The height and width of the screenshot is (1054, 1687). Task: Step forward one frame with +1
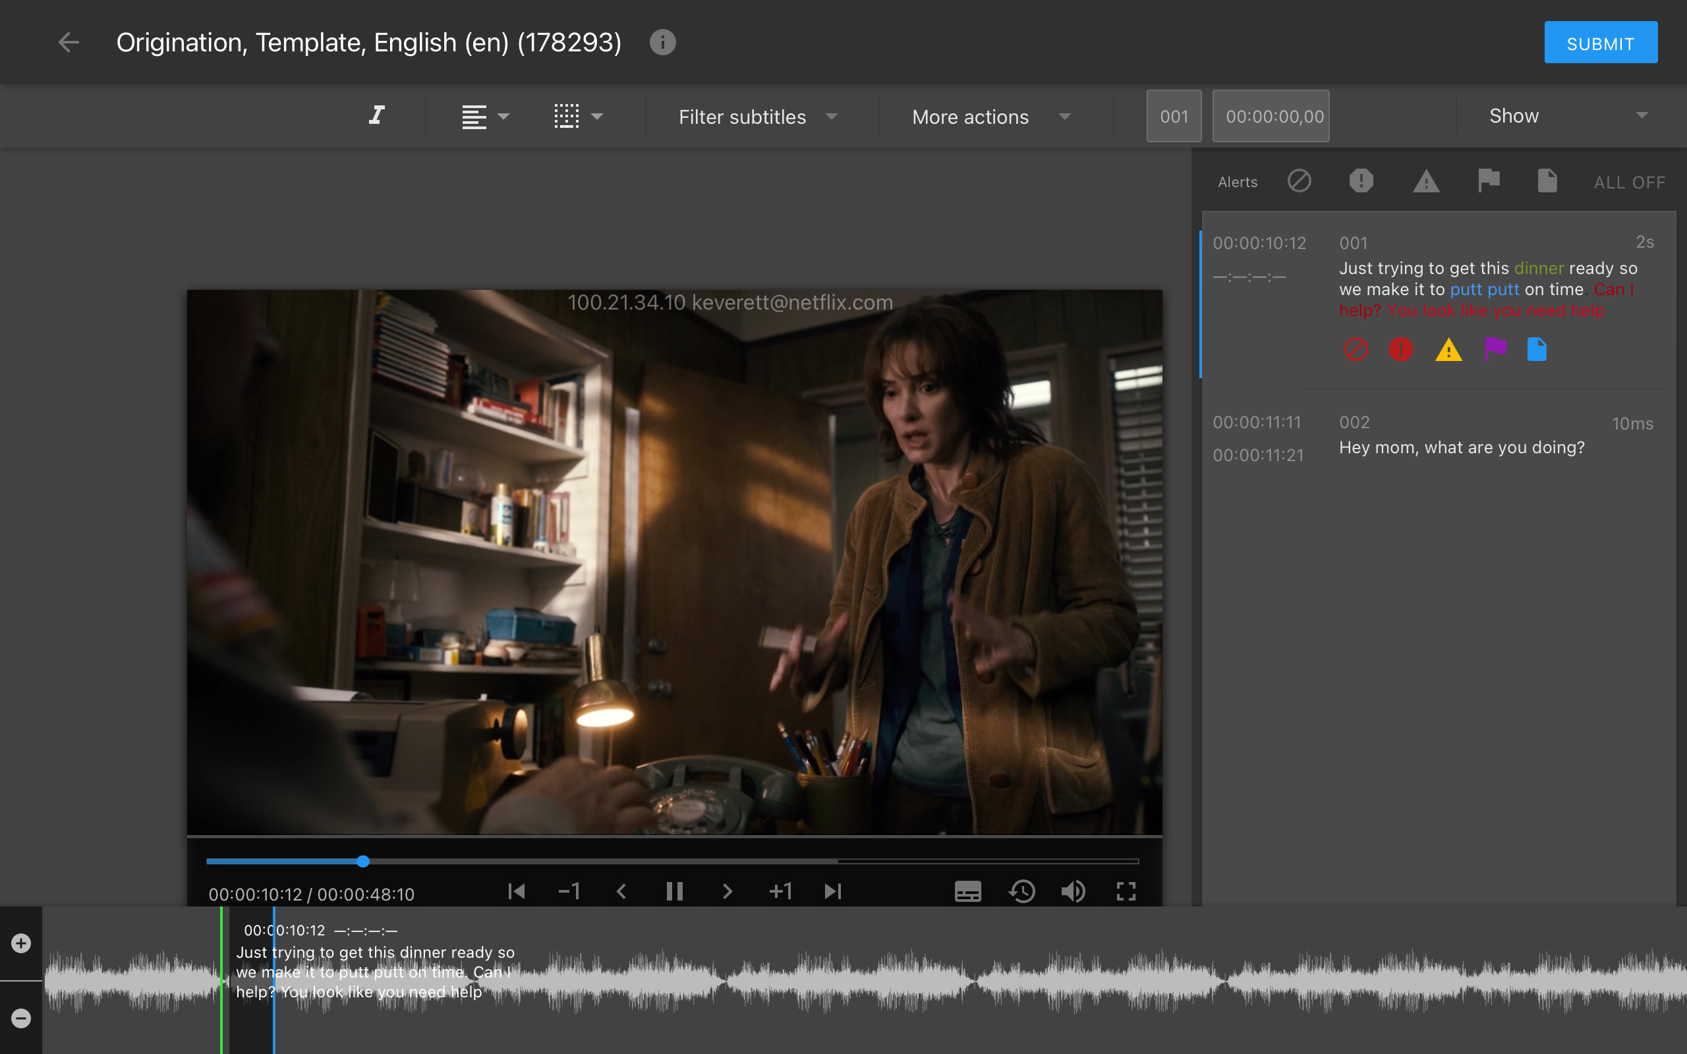pyautogui.click(x=780, y=891)
